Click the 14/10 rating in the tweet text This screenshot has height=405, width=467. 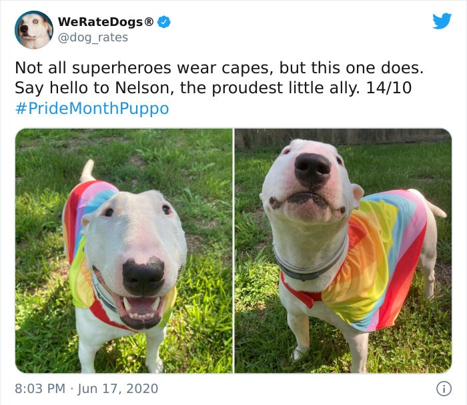tap(389, 88)
